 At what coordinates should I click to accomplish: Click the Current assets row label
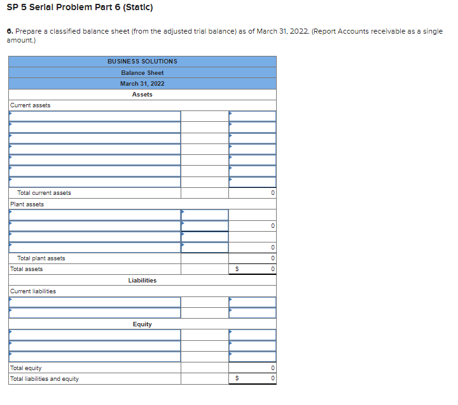[30, 105]
